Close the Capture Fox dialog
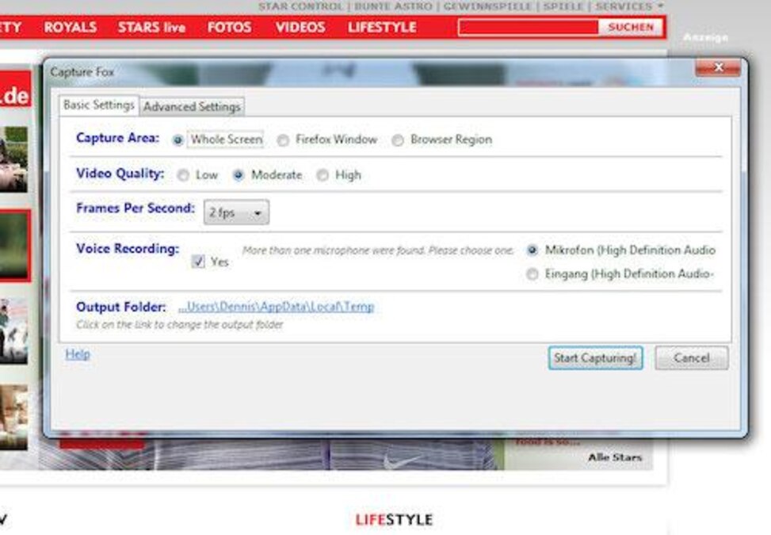Viewport: 771px width, 535px height. tap(718, 68)
